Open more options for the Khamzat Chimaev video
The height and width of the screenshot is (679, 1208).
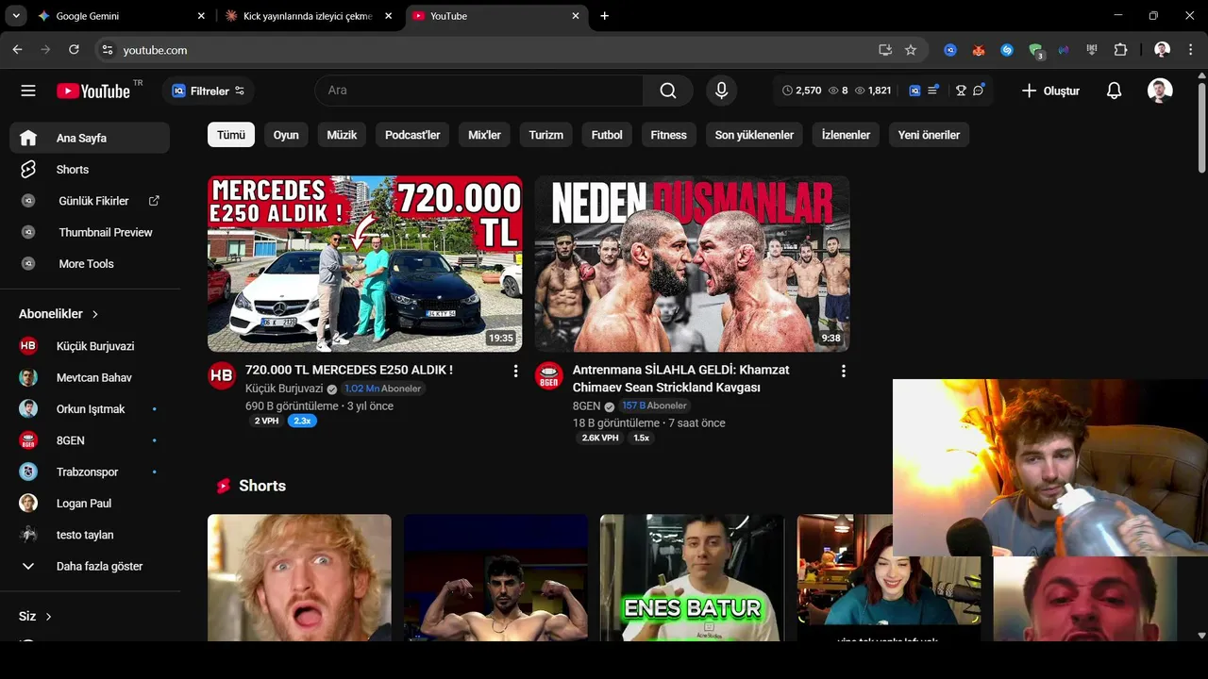[x=843, y=372]
